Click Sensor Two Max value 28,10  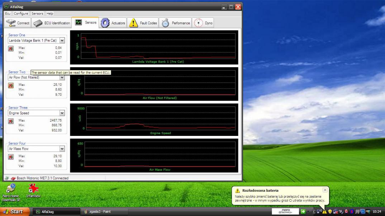click(x=57, y=84)
